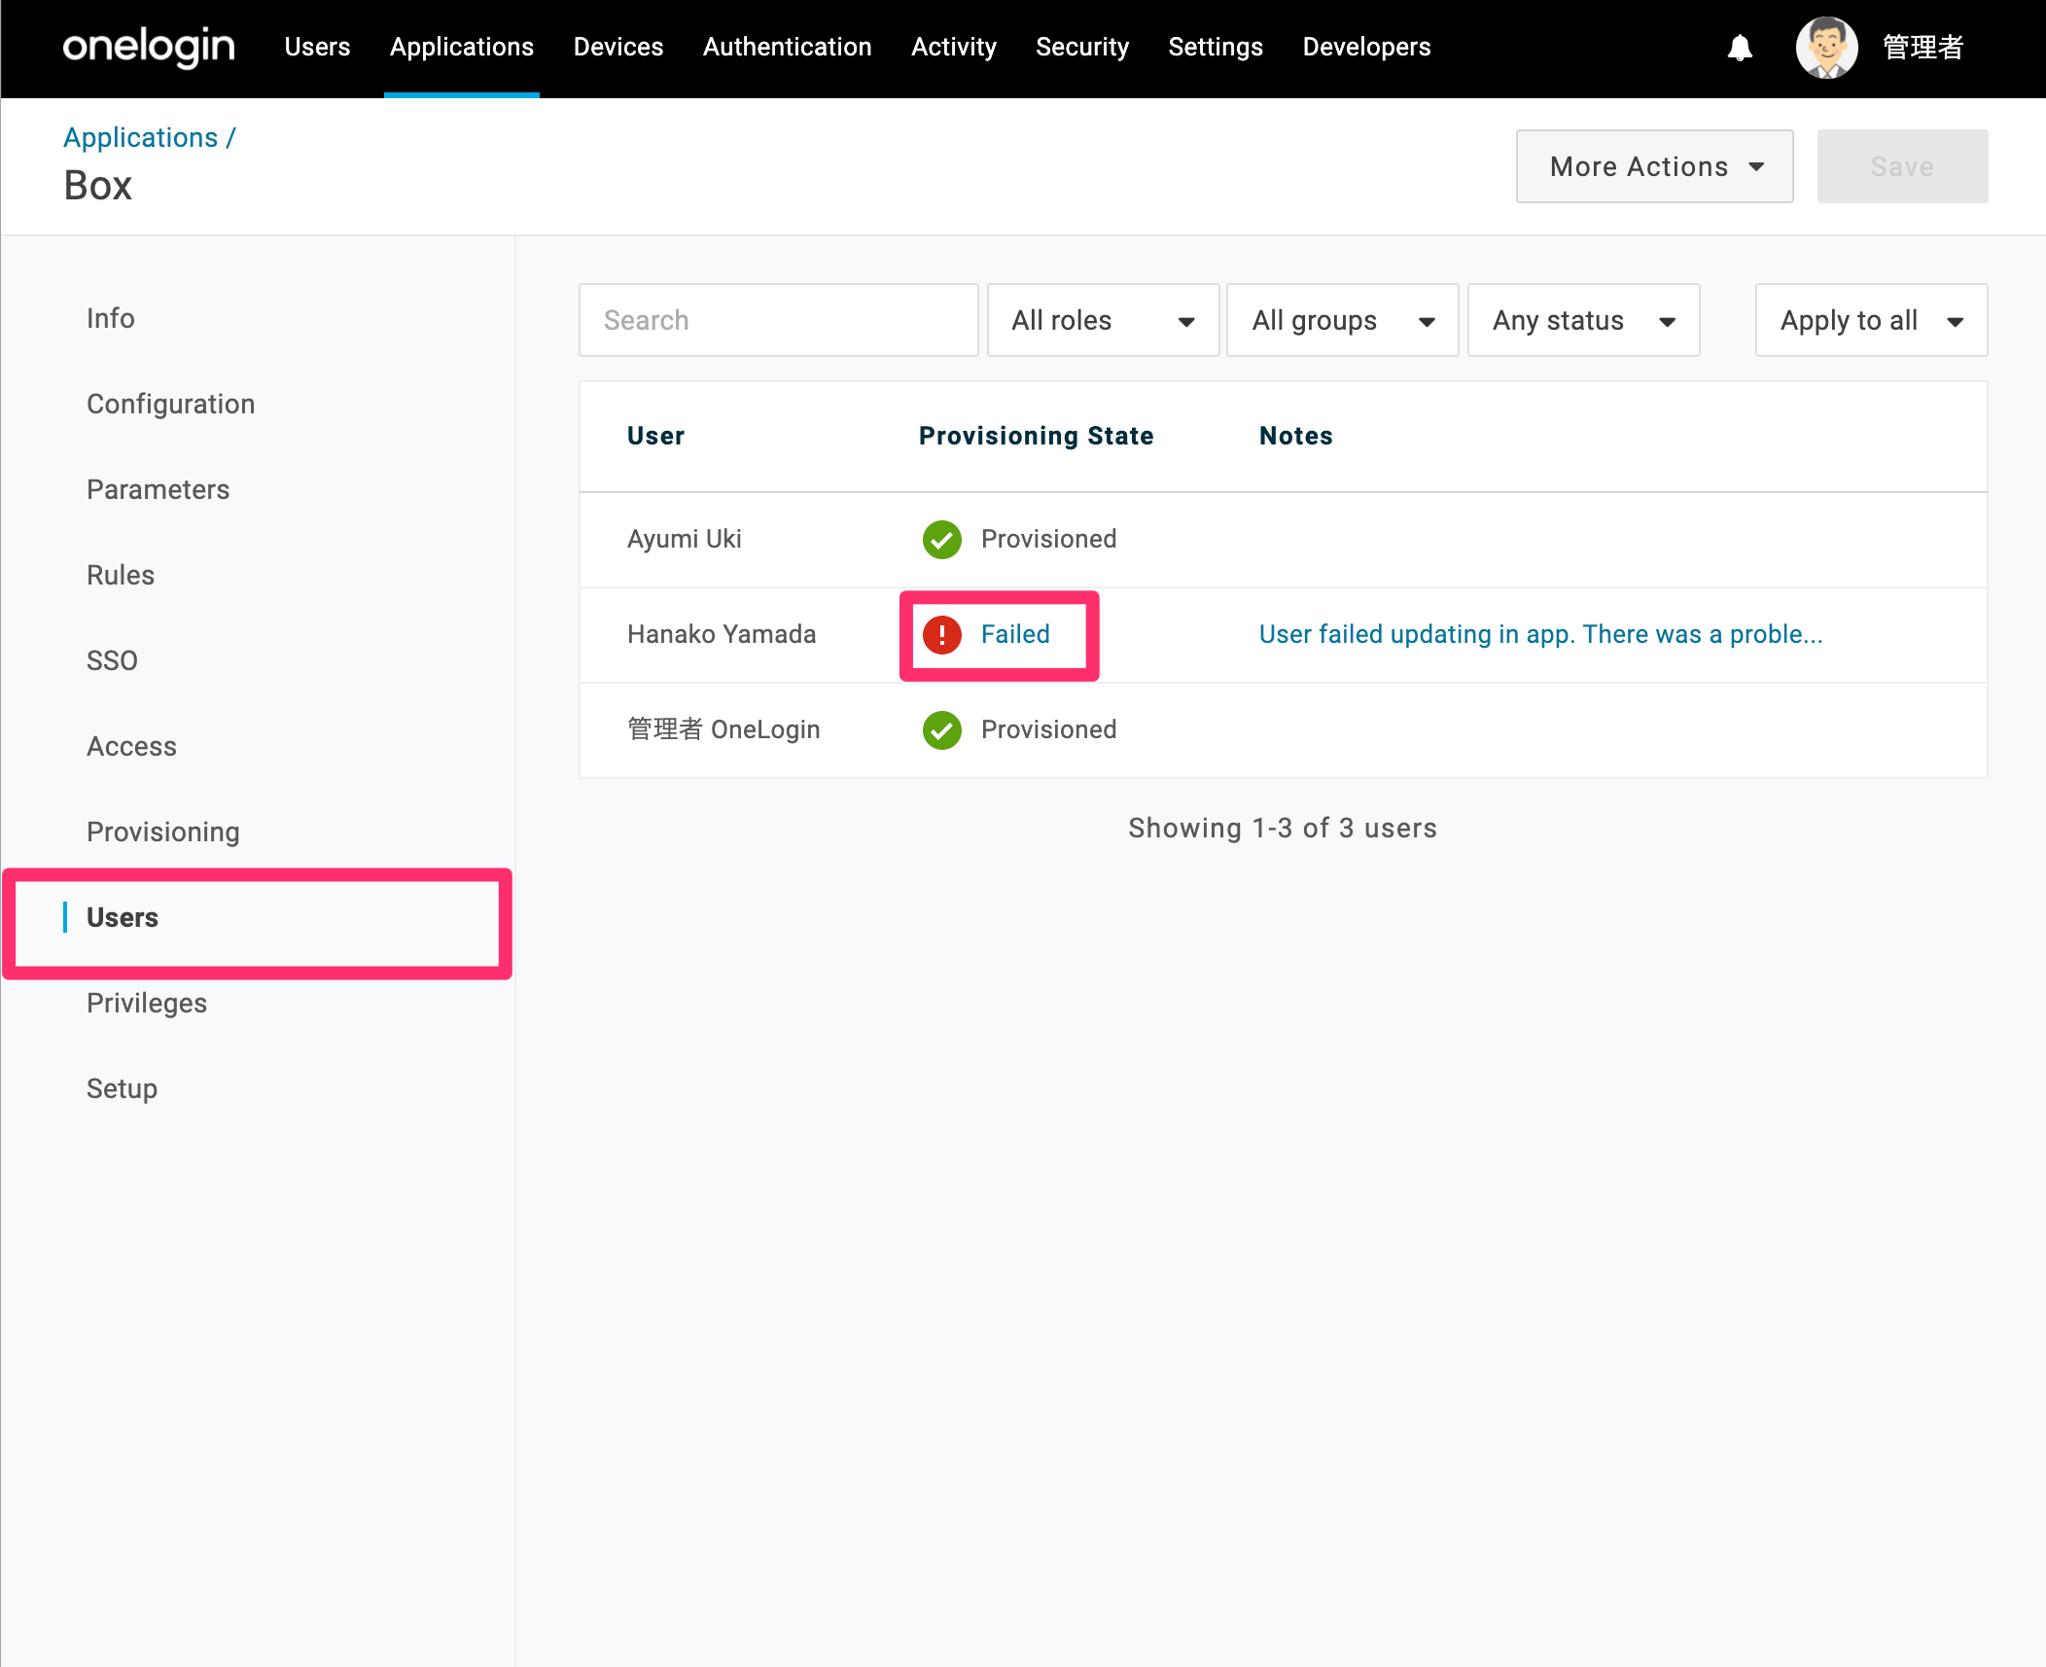2046x1667 pixels.
Task: Follow the Applications breadcrumb link
Action: pos(141,137)
